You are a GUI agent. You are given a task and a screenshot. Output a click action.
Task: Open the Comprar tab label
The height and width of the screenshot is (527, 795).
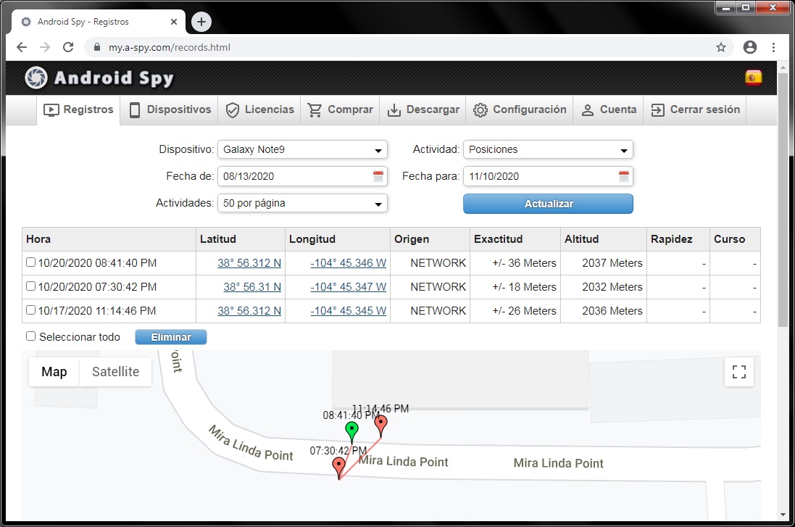(x=350, y=109)
